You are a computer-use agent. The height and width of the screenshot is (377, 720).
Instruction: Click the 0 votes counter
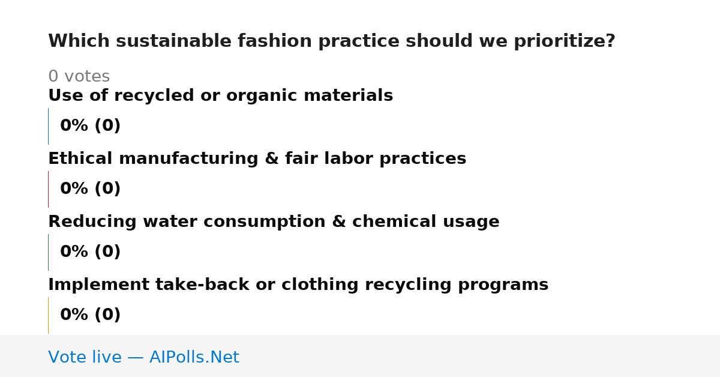click(79, 77)
